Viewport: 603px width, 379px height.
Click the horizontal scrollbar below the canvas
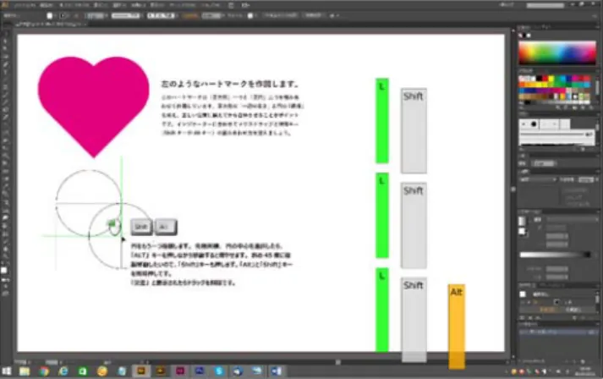pos(329,362)
